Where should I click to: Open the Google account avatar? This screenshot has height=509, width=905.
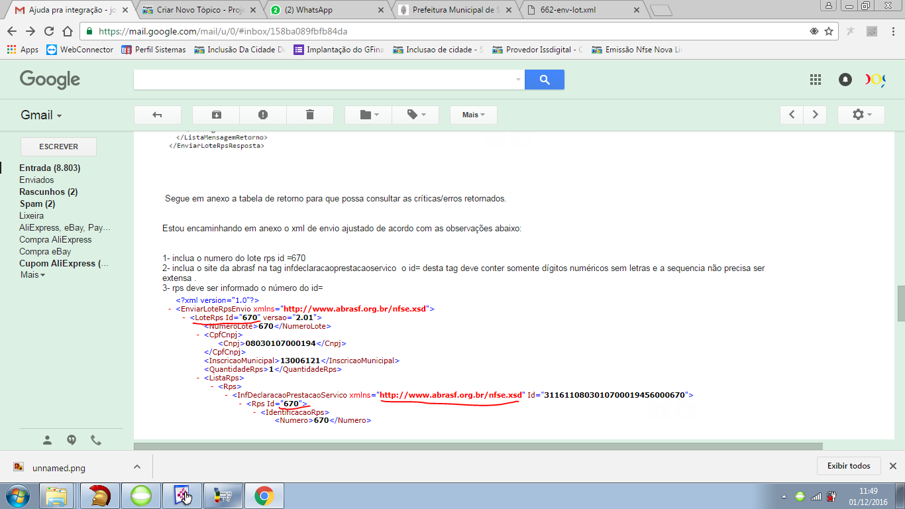(x=875, y=80)
